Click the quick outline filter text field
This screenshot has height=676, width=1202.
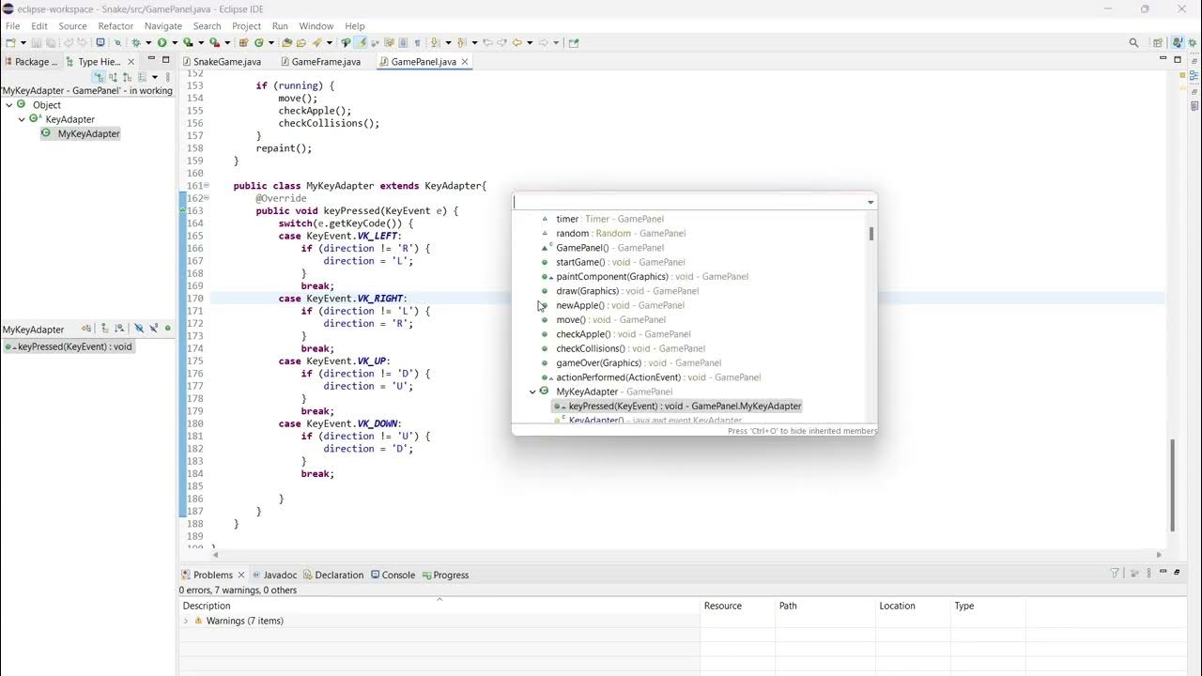[x=688, y=202]
